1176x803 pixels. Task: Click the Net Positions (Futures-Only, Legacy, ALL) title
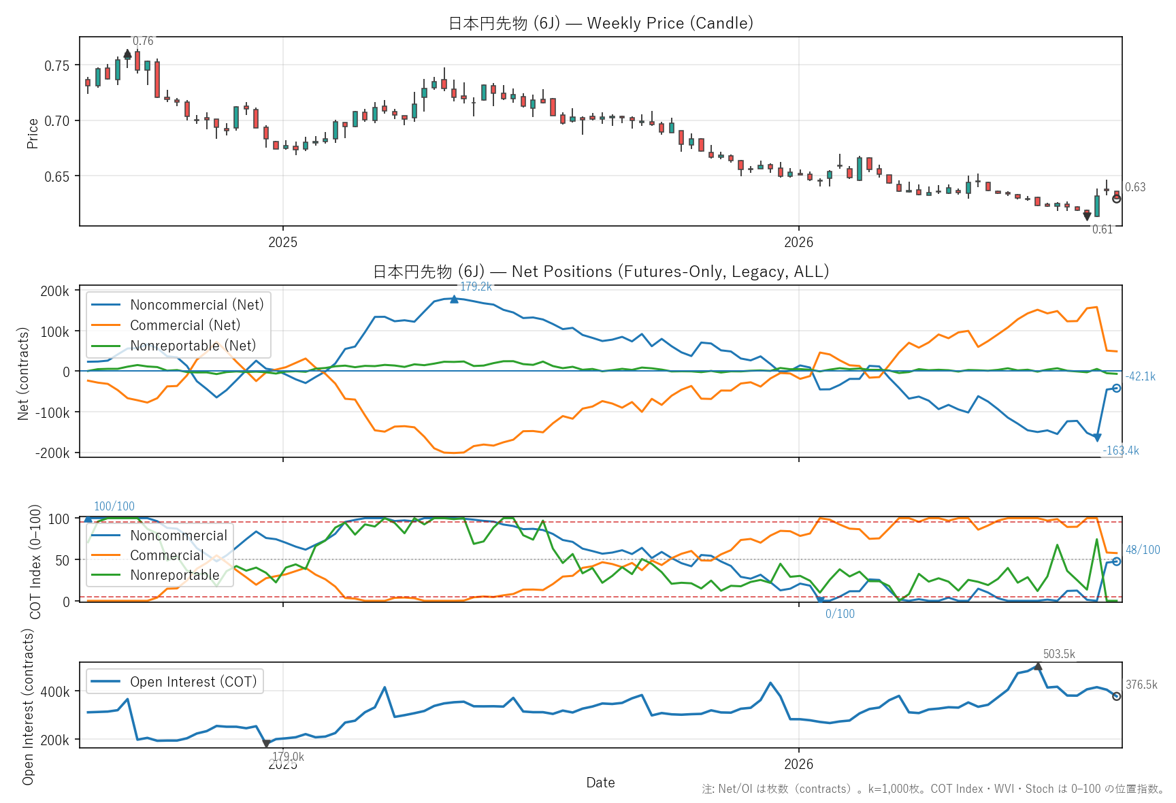pos(601,272)
